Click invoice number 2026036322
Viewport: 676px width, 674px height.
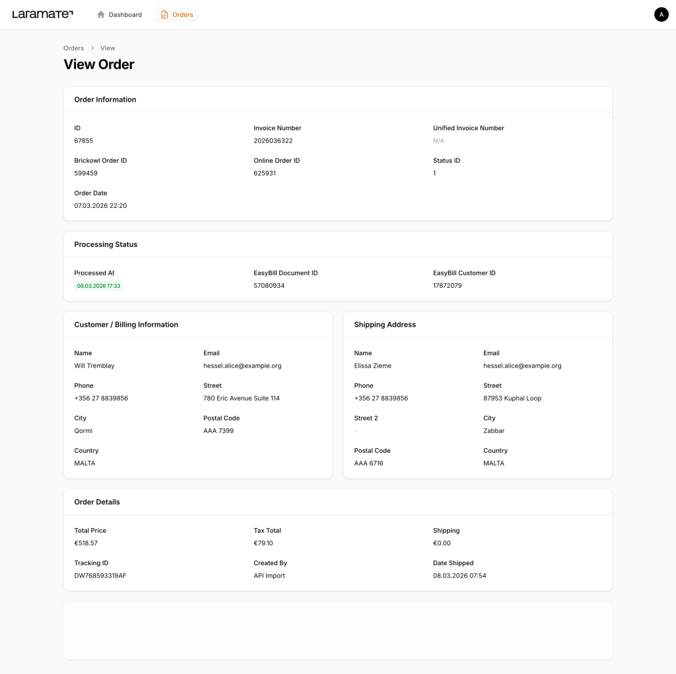pyautogui.click(x=273, y=141)
